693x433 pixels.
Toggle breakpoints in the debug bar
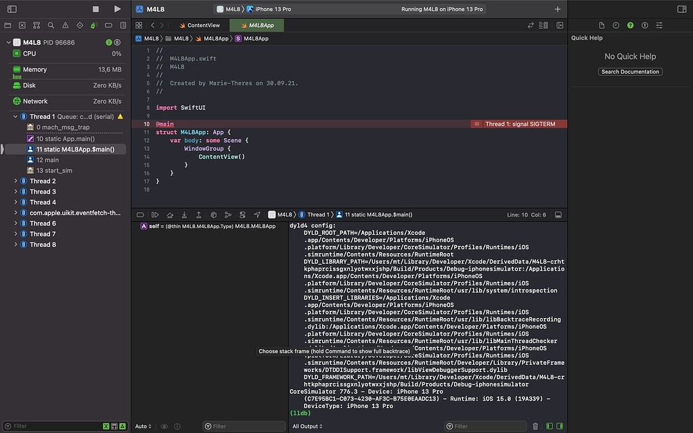coord(140,214)
